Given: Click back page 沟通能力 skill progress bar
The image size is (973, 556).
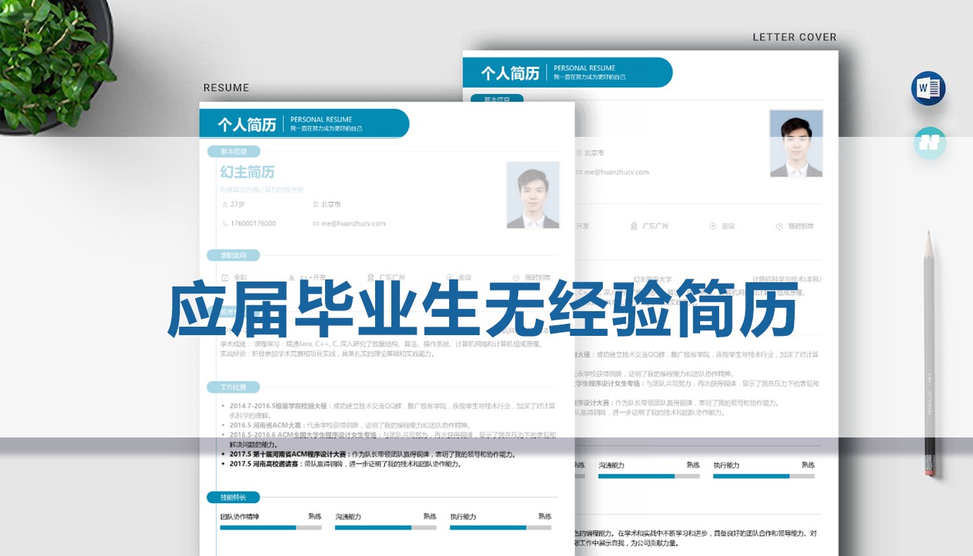Looking at the screenshot, I should click(x=649, y=476).
